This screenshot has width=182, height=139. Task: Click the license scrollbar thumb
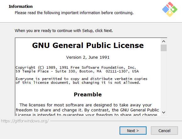click(x=164, y=48)
